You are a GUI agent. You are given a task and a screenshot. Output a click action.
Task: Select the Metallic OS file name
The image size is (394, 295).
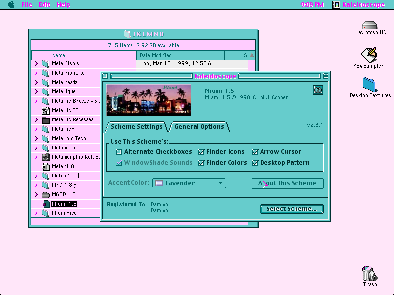click(65, 110)
